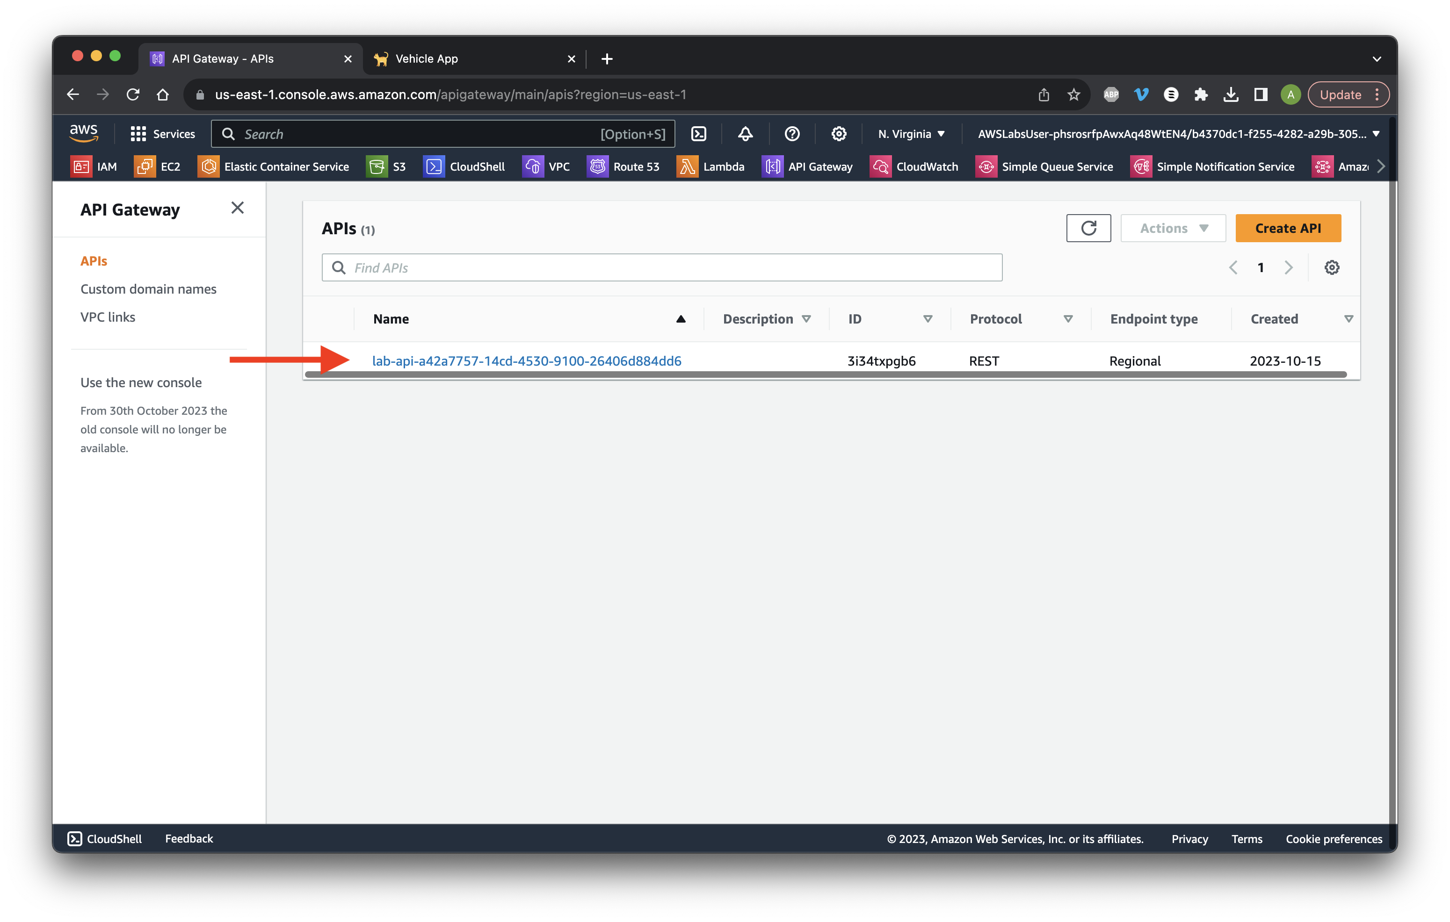Open the Privacy footer link
Viewport: 1450px width, 922px height.
(x=1189, y=838)
